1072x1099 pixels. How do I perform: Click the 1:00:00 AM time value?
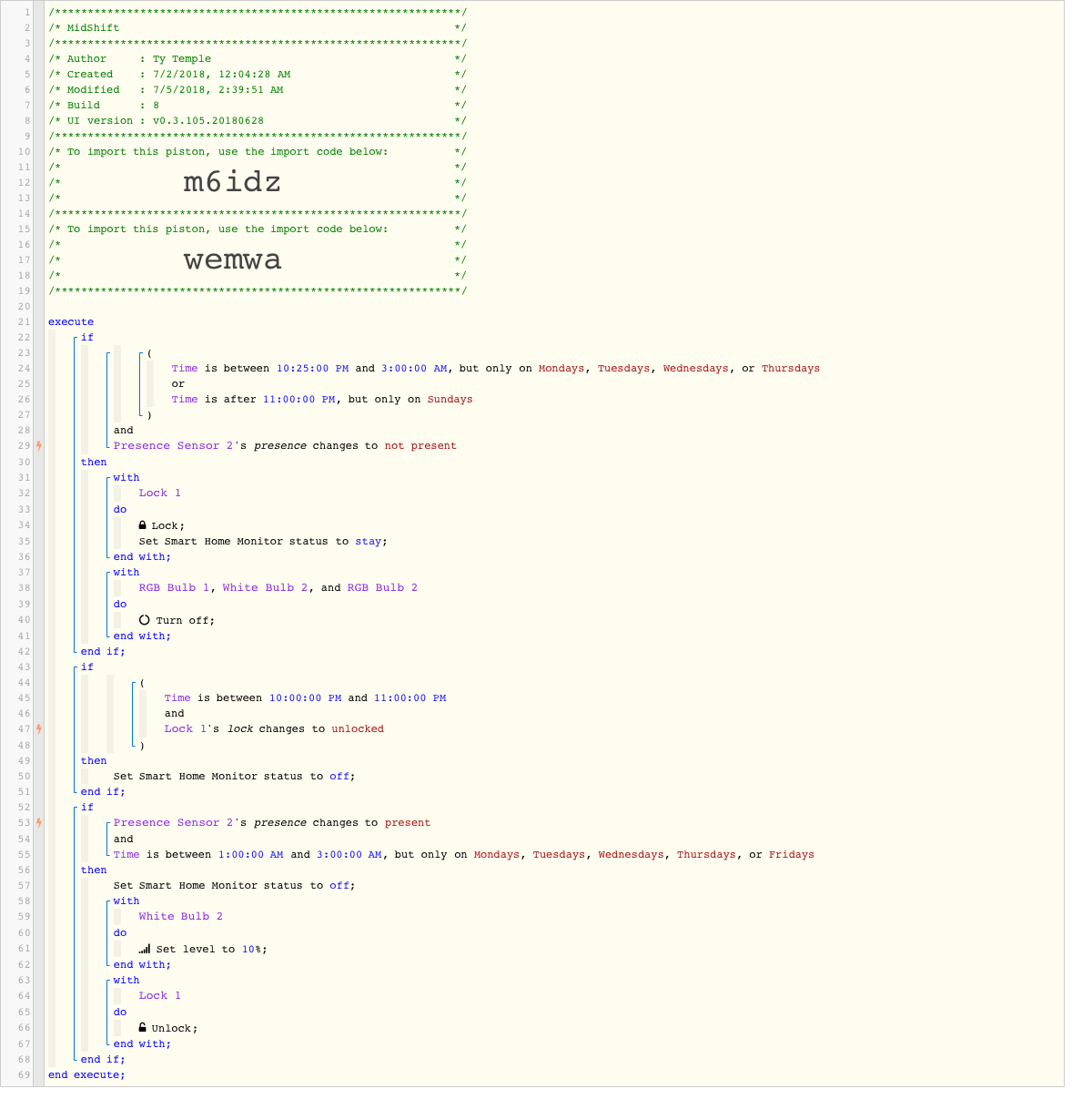click(250, 855)
